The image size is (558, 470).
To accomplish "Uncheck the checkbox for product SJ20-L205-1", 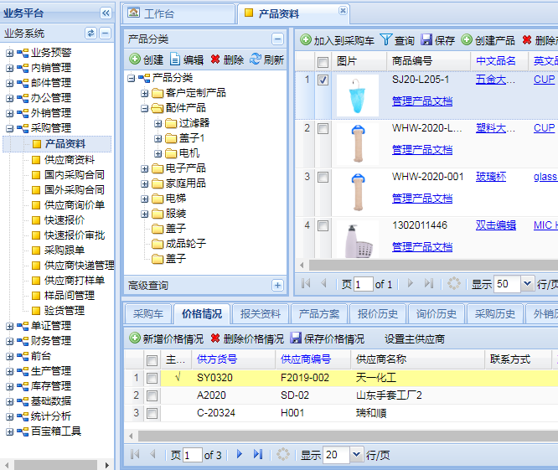I will click(x=323, y=80).
